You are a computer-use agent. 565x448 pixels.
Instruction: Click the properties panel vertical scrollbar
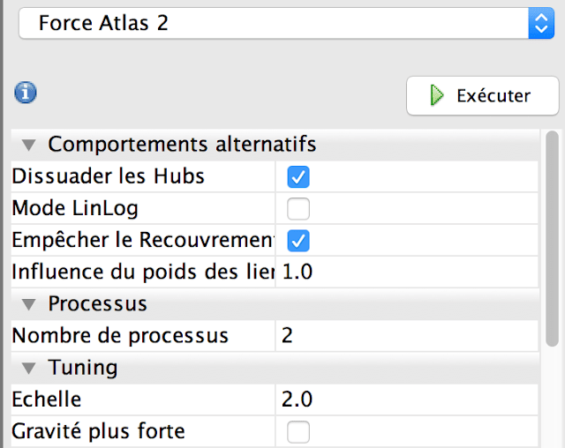coord(552,239)
